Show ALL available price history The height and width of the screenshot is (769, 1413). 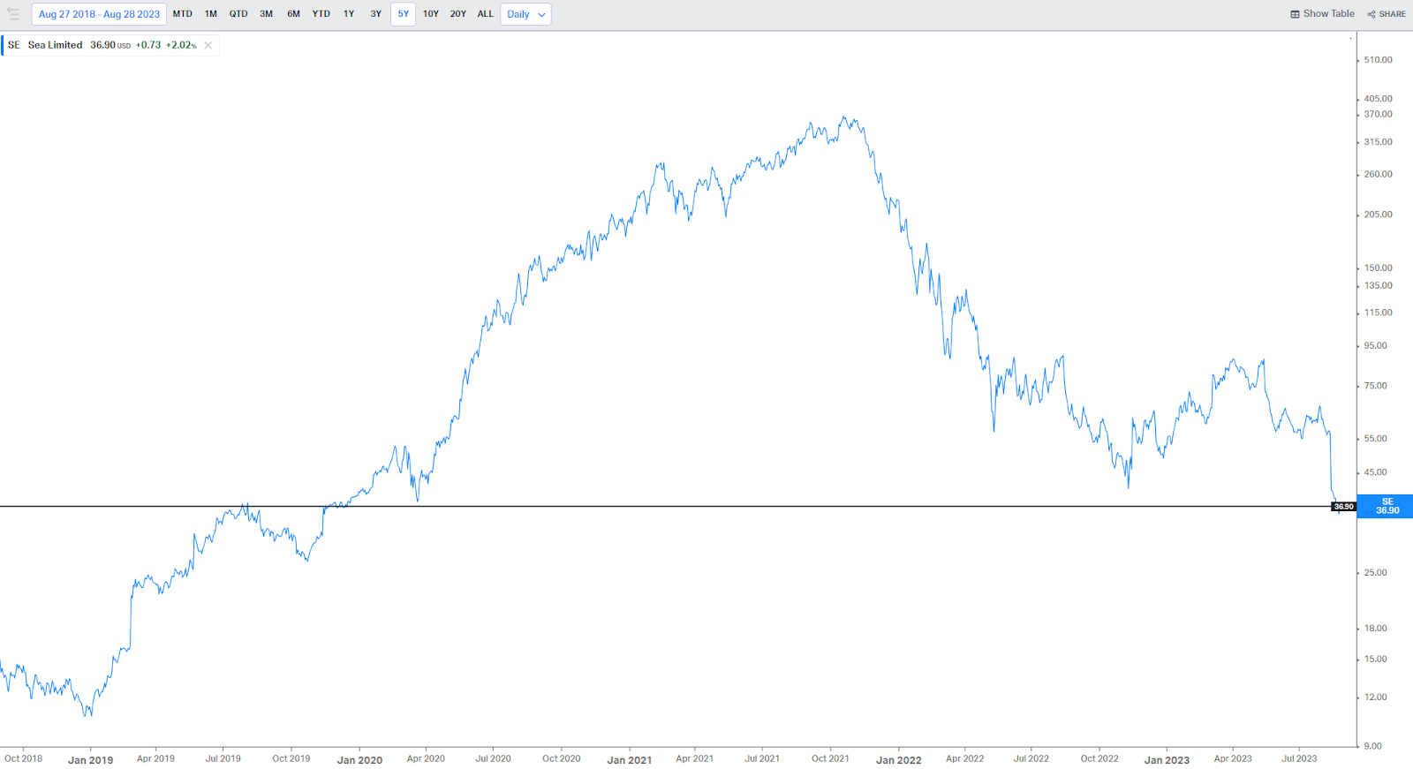(x=486, y=14)
